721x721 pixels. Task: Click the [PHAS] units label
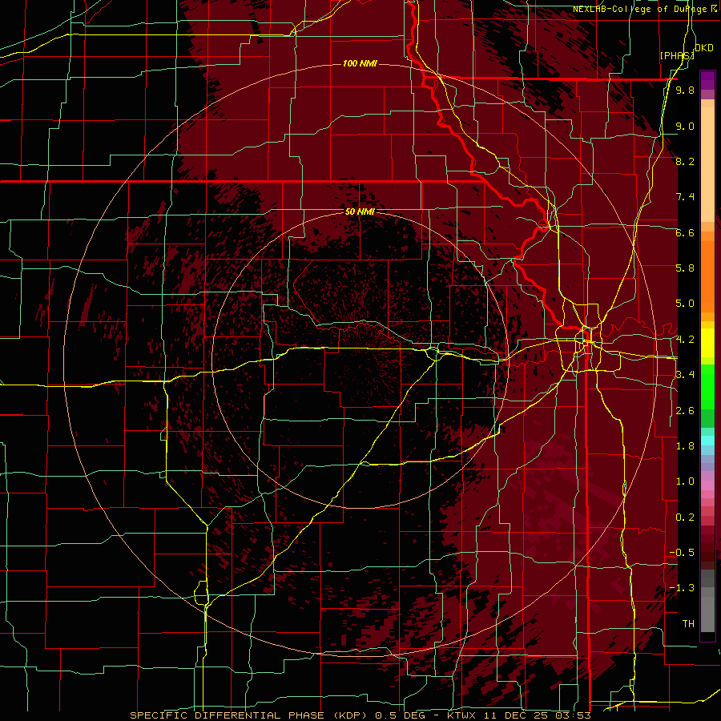[x=677, y=55]
